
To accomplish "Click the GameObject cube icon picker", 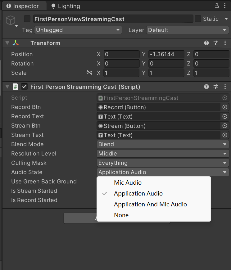I will [x=11, y=20].
